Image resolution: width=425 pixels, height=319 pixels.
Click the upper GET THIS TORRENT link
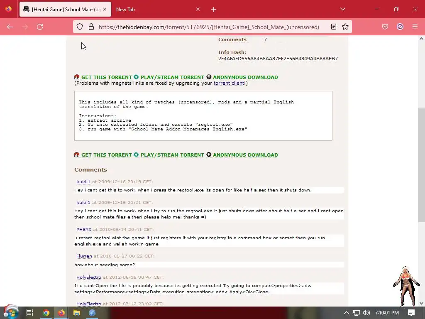tap(107, 77)
